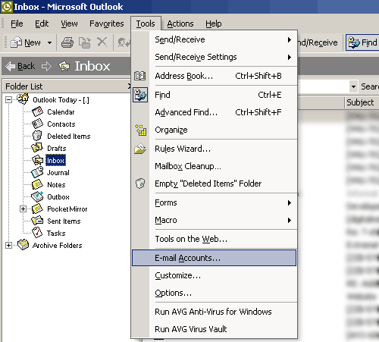The height and width of the screenshot is (342, 379).
Task: Click the Folder List panel header
Action: 66,86
